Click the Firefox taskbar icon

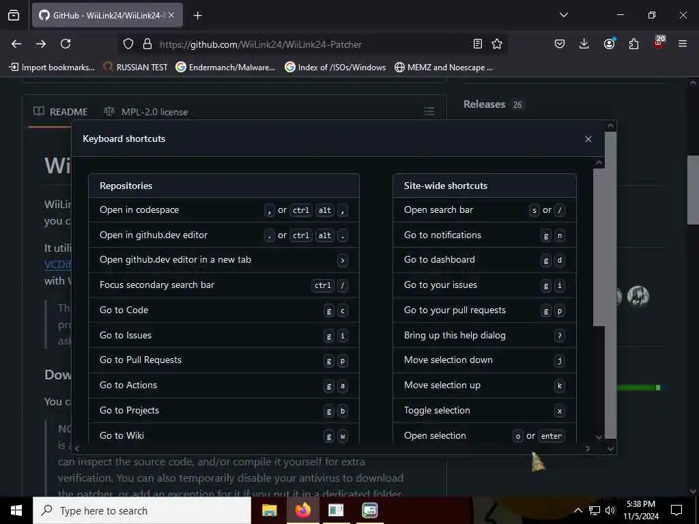(302, 510)
